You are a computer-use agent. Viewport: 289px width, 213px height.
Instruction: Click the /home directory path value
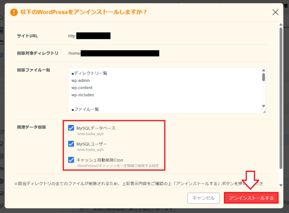point(113,53)
